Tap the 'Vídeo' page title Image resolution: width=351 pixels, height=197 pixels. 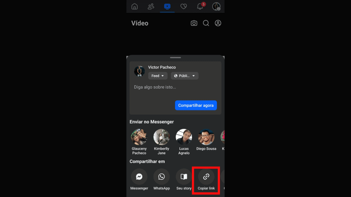click(x=140, y=23)
